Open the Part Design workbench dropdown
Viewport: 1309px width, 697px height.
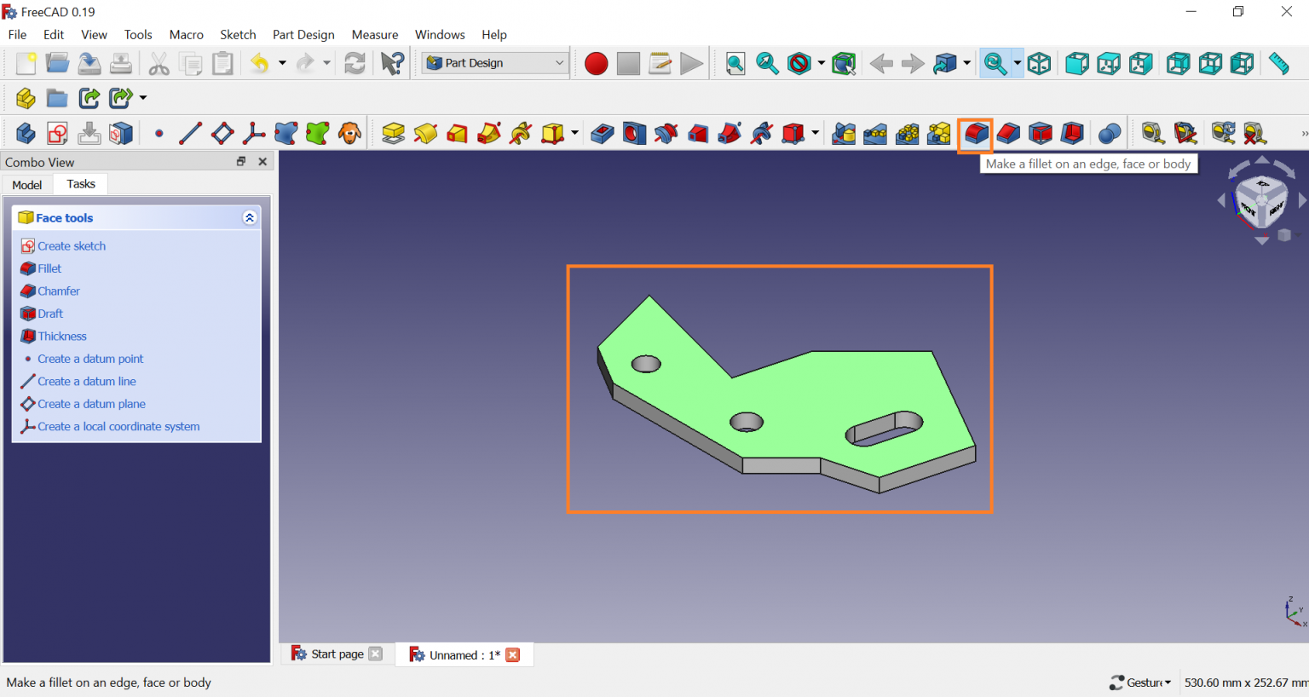tap(495, 63)
